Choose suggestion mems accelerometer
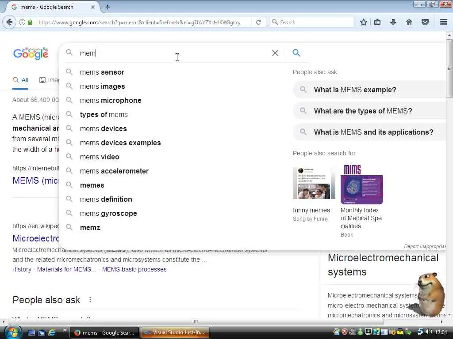Screen dimensions: 453x339 tap(114, 171)
